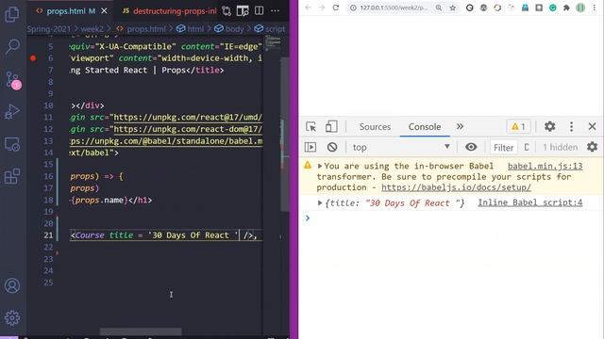Close the DevTools panel
Image resolution: width=604 pixels, height=339 pixels.
coord(592,126)
